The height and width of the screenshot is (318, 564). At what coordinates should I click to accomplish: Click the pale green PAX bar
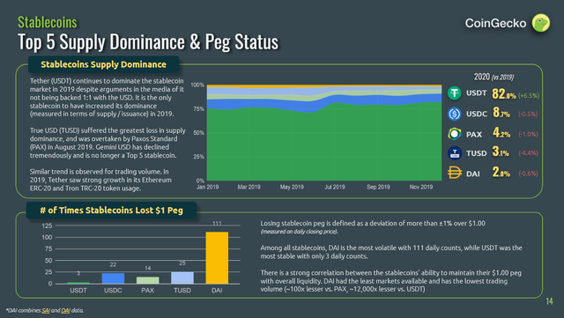pyautogui.click(x=148, y=280)
